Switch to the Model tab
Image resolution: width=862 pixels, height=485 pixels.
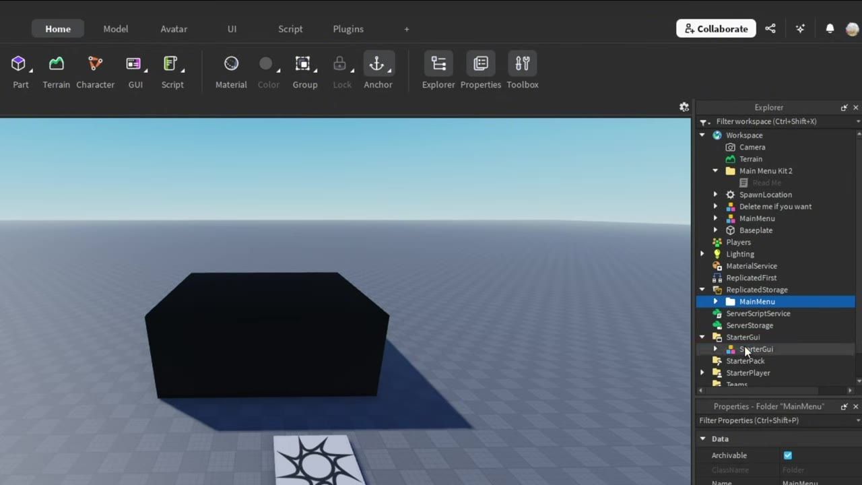[116, 29]
